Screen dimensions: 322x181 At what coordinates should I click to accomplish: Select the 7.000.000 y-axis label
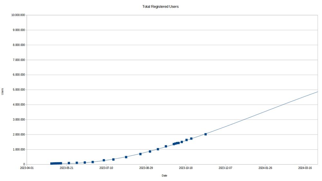pos(19,60)
